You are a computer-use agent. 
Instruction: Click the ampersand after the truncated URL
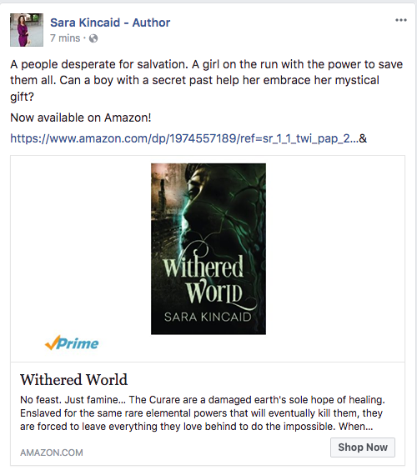363,138
